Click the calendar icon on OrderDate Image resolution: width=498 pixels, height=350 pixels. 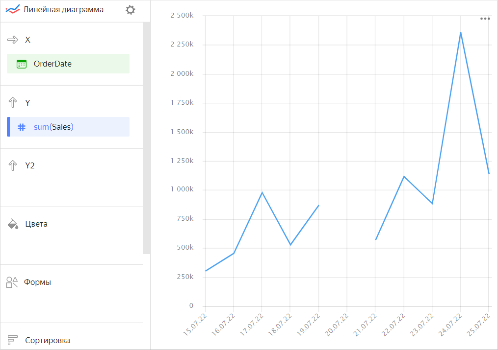click(x=21, y=64)
